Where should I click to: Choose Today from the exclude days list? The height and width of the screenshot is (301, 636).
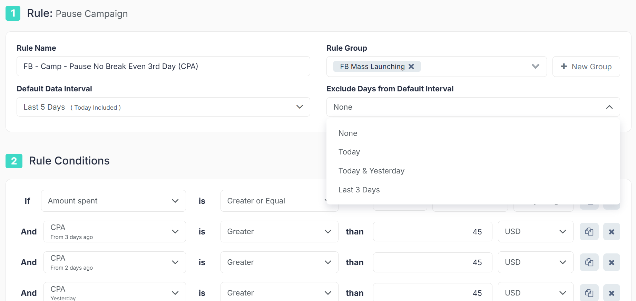coord(473,152)
